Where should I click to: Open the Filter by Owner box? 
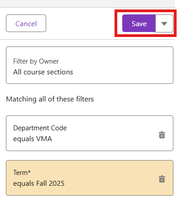click(90, 65)
